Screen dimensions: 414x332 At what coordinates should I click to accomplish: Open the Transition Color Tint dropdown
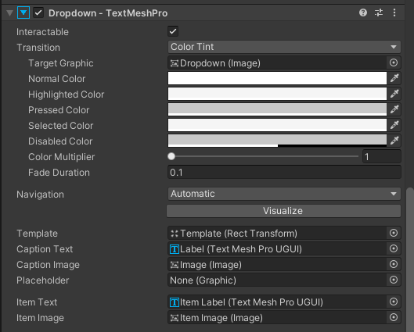tap(284, 47)
